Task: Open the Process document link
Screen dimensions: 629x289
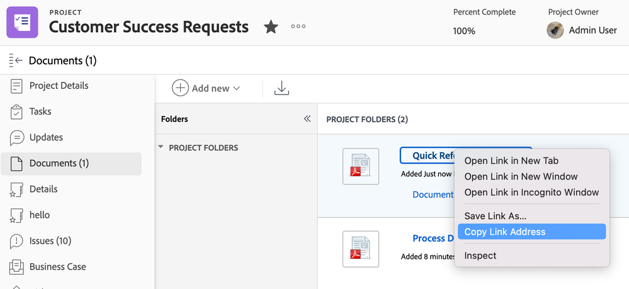Action: coord(433,238)
